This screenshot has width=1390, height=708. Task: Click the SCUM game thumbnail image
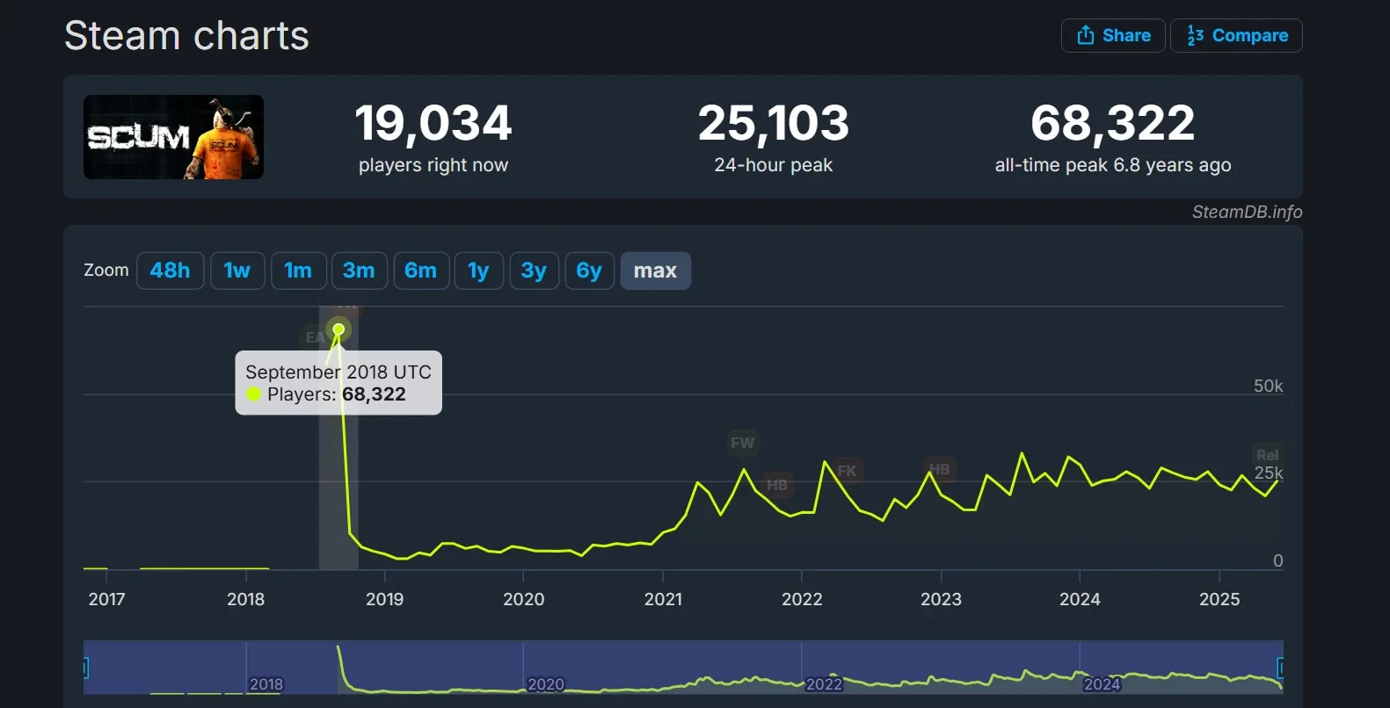(173, 137)
